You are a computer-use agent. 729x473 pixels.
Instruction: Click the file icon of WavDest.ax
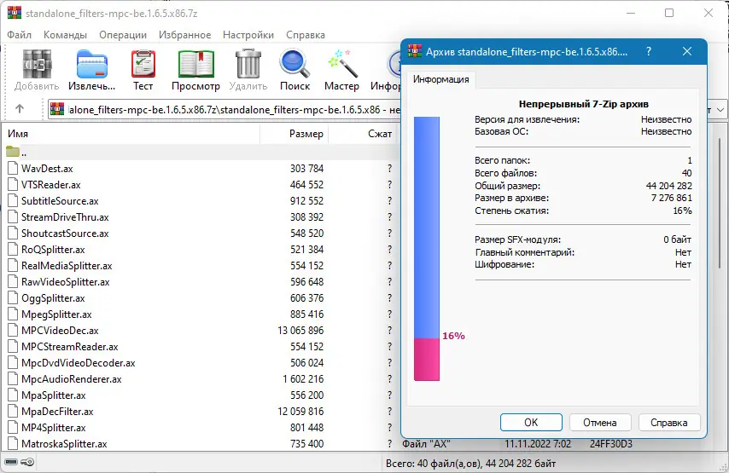point(13,168)
